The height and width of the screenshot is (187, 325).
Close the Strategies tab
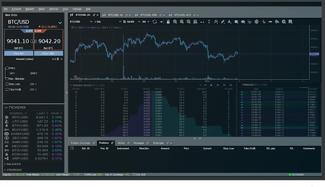(171, 143)
